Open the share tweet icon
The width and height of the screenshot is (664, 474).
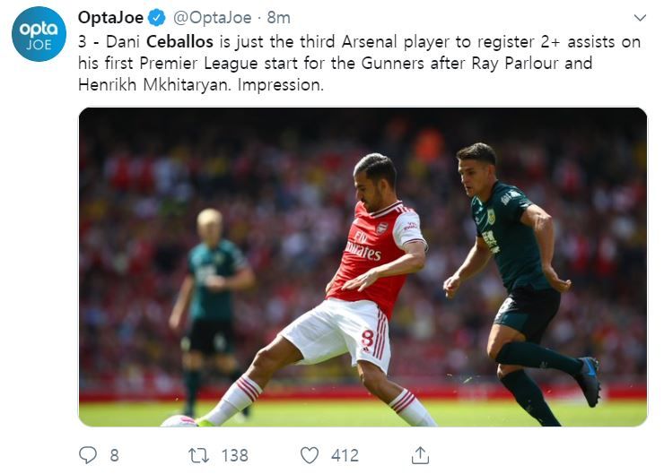click(x=420, y=455)
